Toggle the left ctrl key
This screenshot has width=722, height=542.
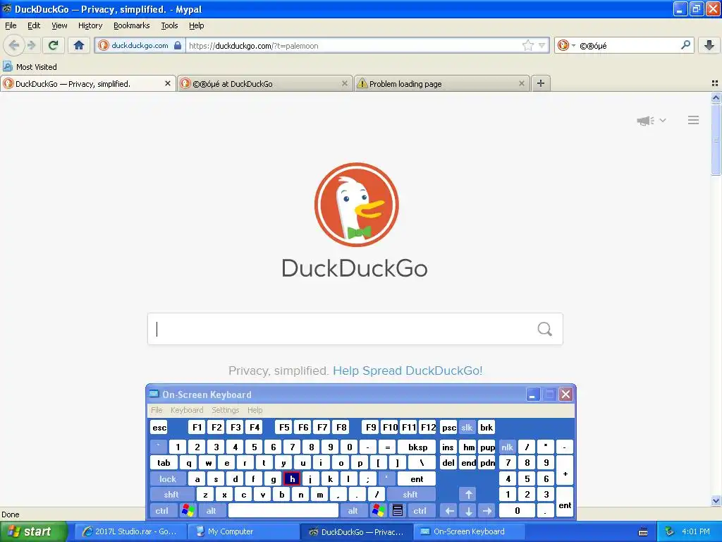pyautogui.click(x=161, y=511)
